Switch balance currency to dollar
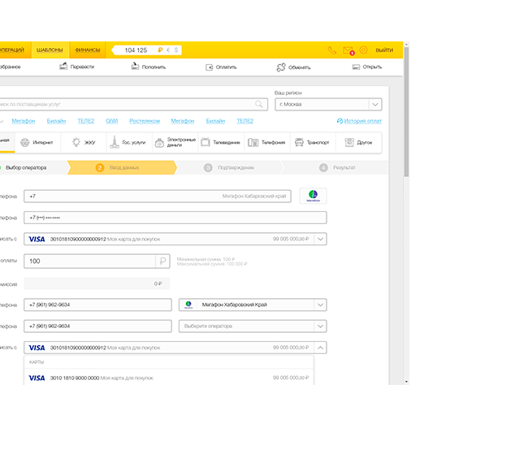 (x=175, y=50)
